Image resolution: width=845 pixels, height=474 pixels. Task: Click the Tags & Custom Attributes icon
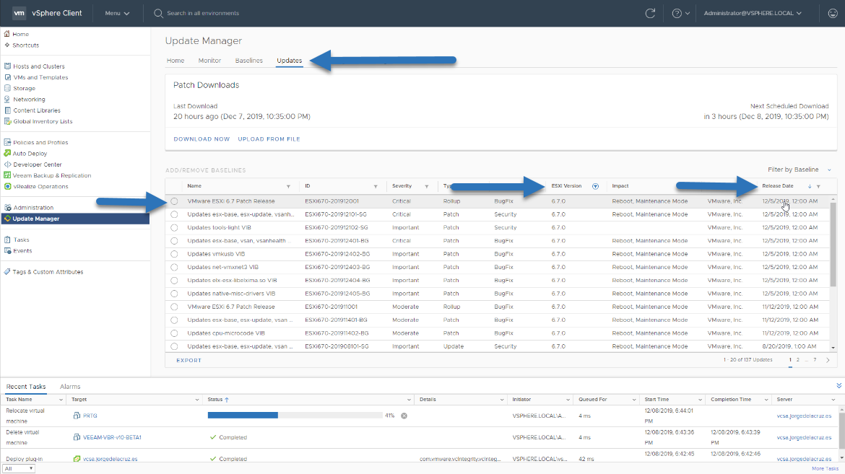click(7, 272)
